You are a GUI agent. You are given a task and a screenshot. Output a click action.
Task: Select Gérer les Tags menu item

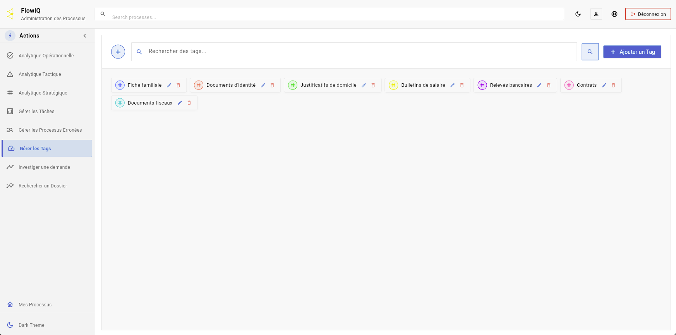[x=46, y=149]
